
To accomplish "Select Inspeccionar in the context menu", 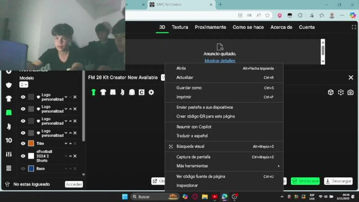I will 224,185.
